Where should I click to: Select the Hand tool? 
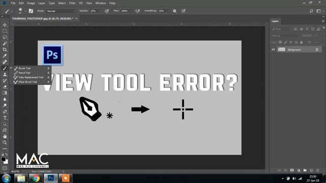click(5, 136)
